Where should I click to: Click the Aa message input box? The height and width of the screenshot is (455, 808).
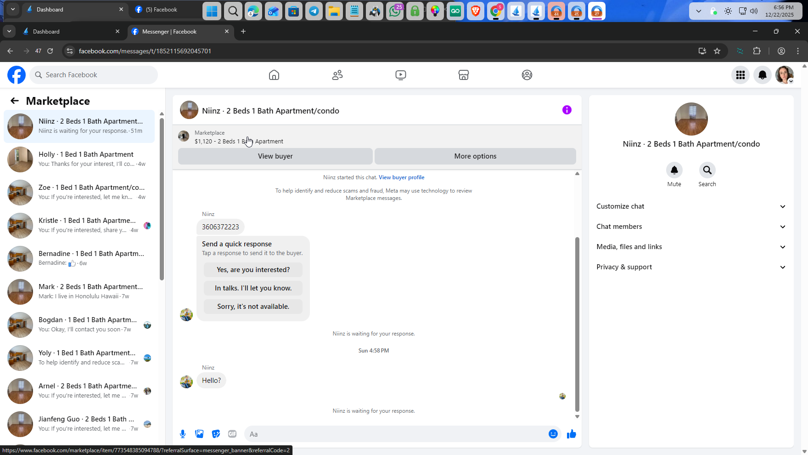tap(396, 434)
